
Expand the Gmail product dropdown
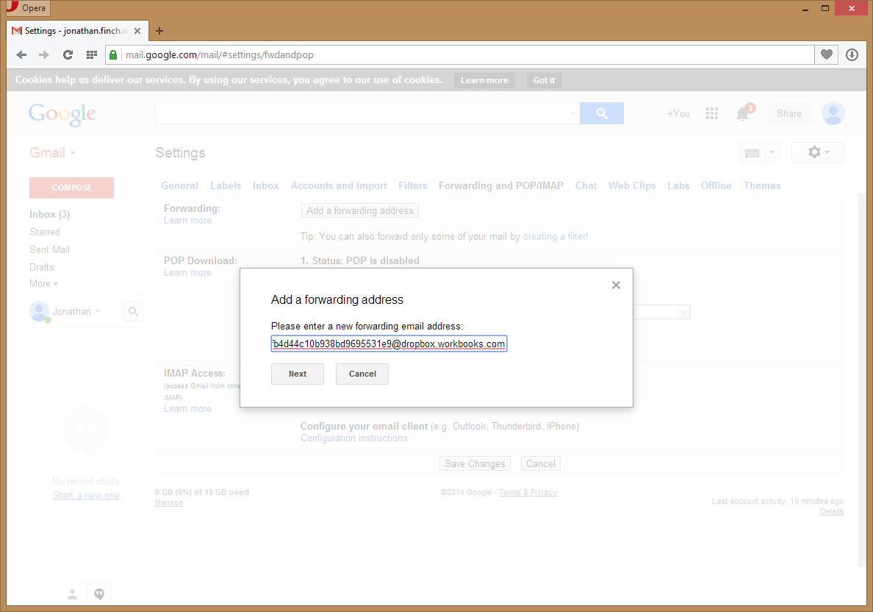[x=52, y=153]
